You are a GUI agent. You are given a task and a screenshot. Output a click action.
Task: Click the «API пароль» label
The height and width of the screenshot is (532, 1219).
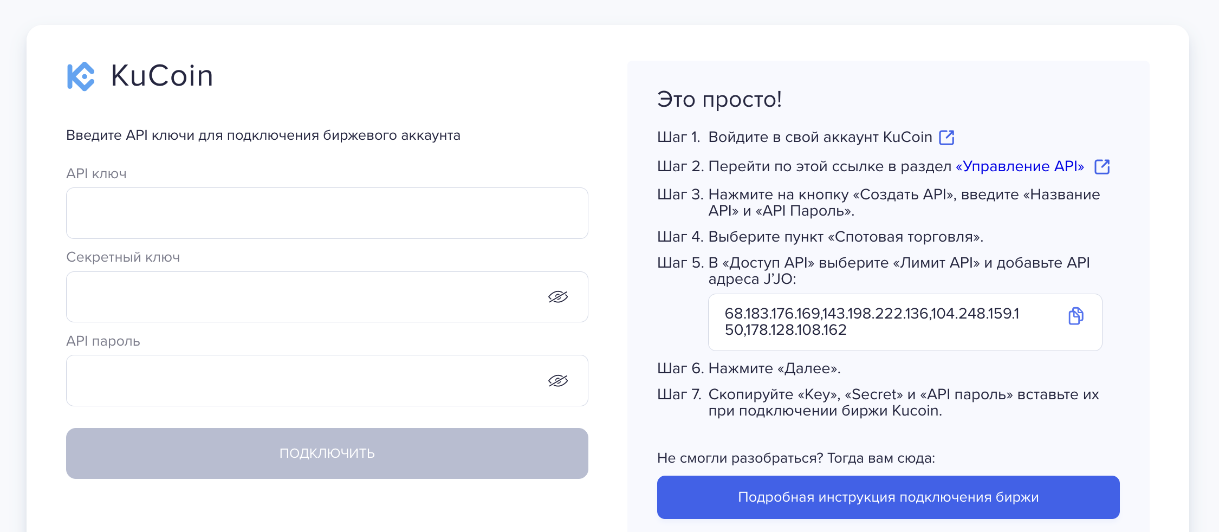tap(103, 341)
